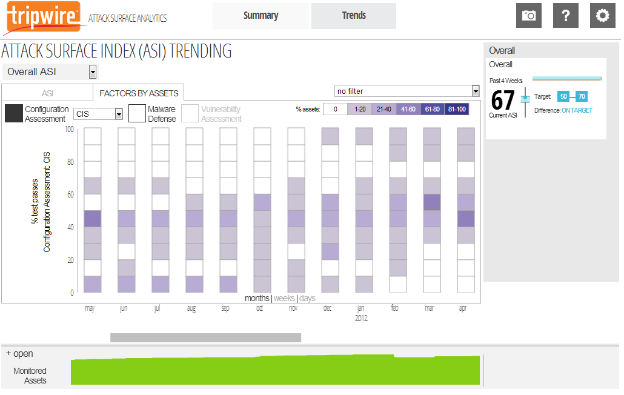Click the 41-60 percent assets legend swatch
Viewport: 624px width, 395px height.
(x=408, y=110)
